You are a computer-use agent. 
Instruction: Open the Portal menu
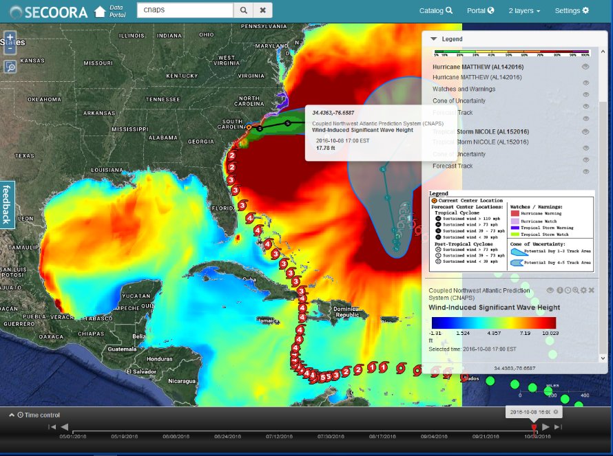481,11
